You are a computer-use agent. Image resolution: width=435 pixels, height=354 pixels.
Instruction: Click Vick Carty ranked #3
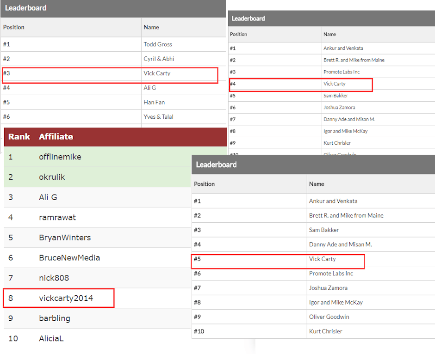pyautogui.click(x=157, y=73)
